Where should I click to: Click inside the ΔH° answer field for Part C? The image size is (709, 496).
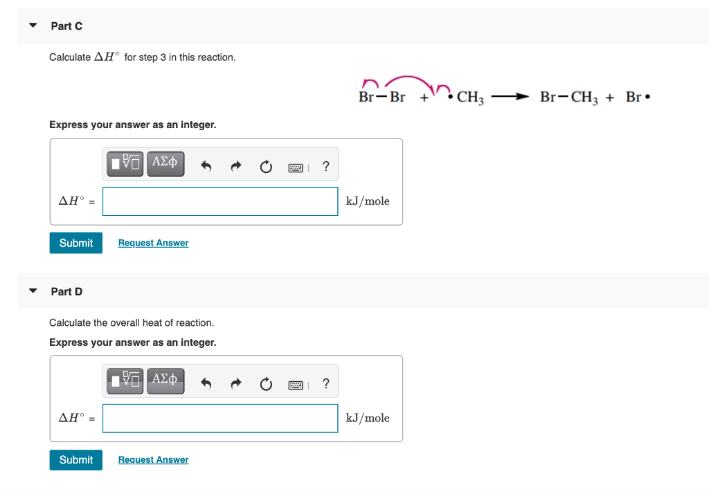tap(219, 201)
